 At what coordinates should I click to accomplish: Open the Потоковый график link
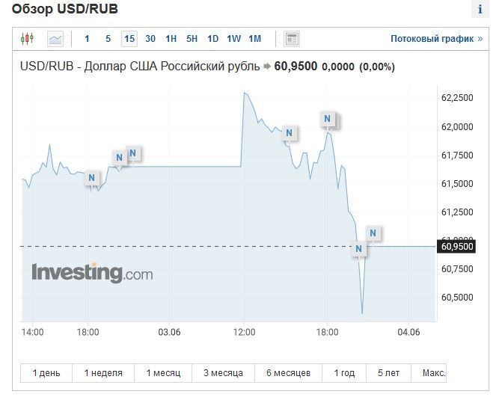click(436, 39)
